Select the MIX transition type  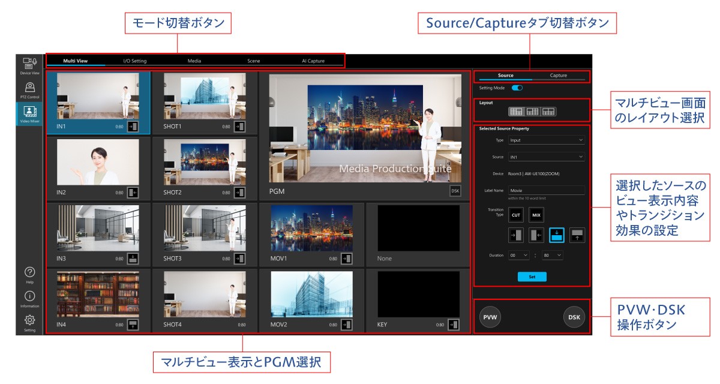(536, 214)
